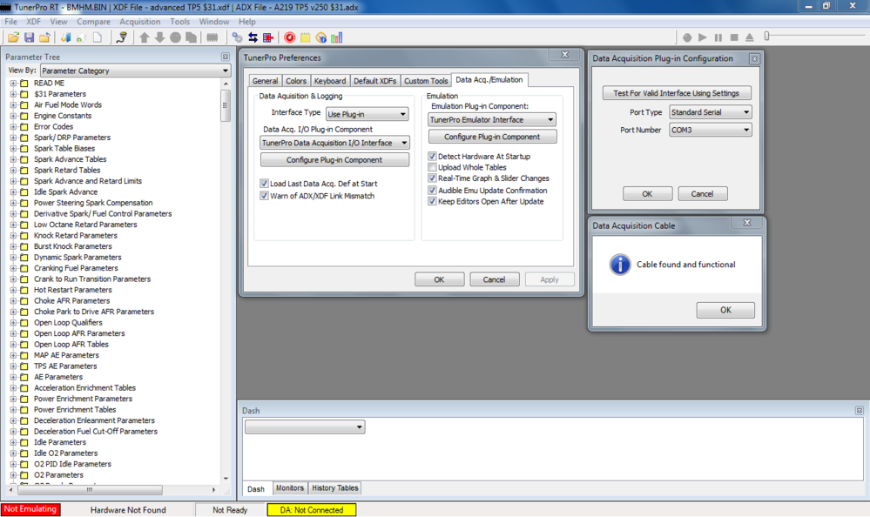Screen dimensions: 870x517
Task: Click the DA: Not Connected status indicator
Action: pos(311,510)
